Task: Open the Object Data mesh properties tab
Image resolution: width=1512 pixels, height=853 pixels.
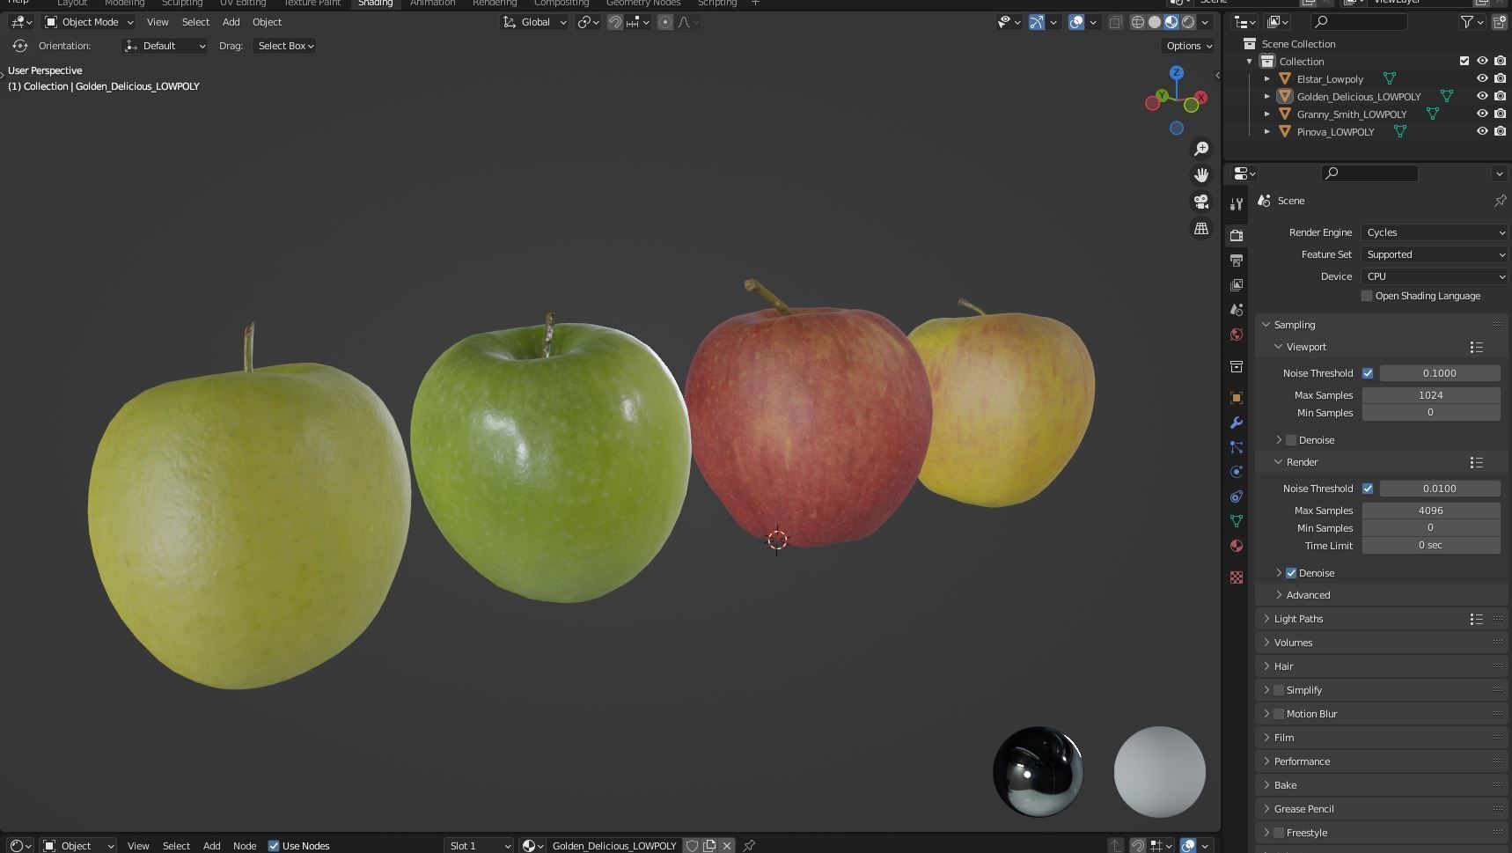Action: (1237, 520)
